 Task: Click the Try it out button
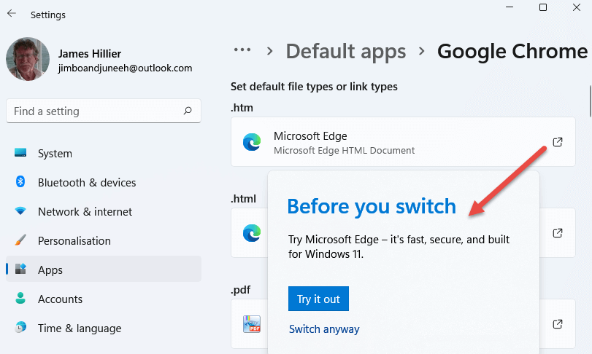pos(318,299)
